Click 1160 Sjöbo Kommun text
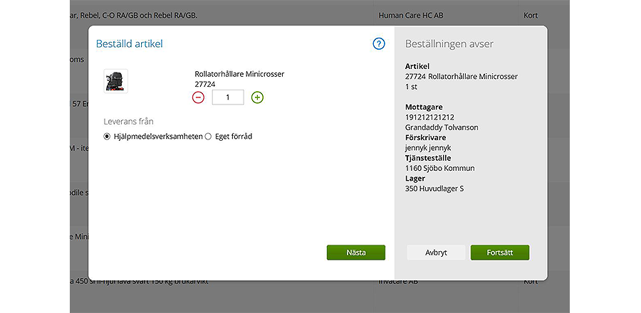Viewport: 641px width, 313px height. 440,168
